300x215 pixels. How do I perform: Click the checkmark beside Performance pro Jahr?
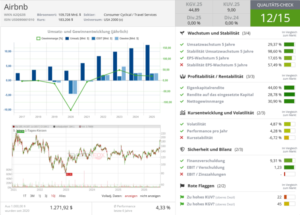point(182,131)
